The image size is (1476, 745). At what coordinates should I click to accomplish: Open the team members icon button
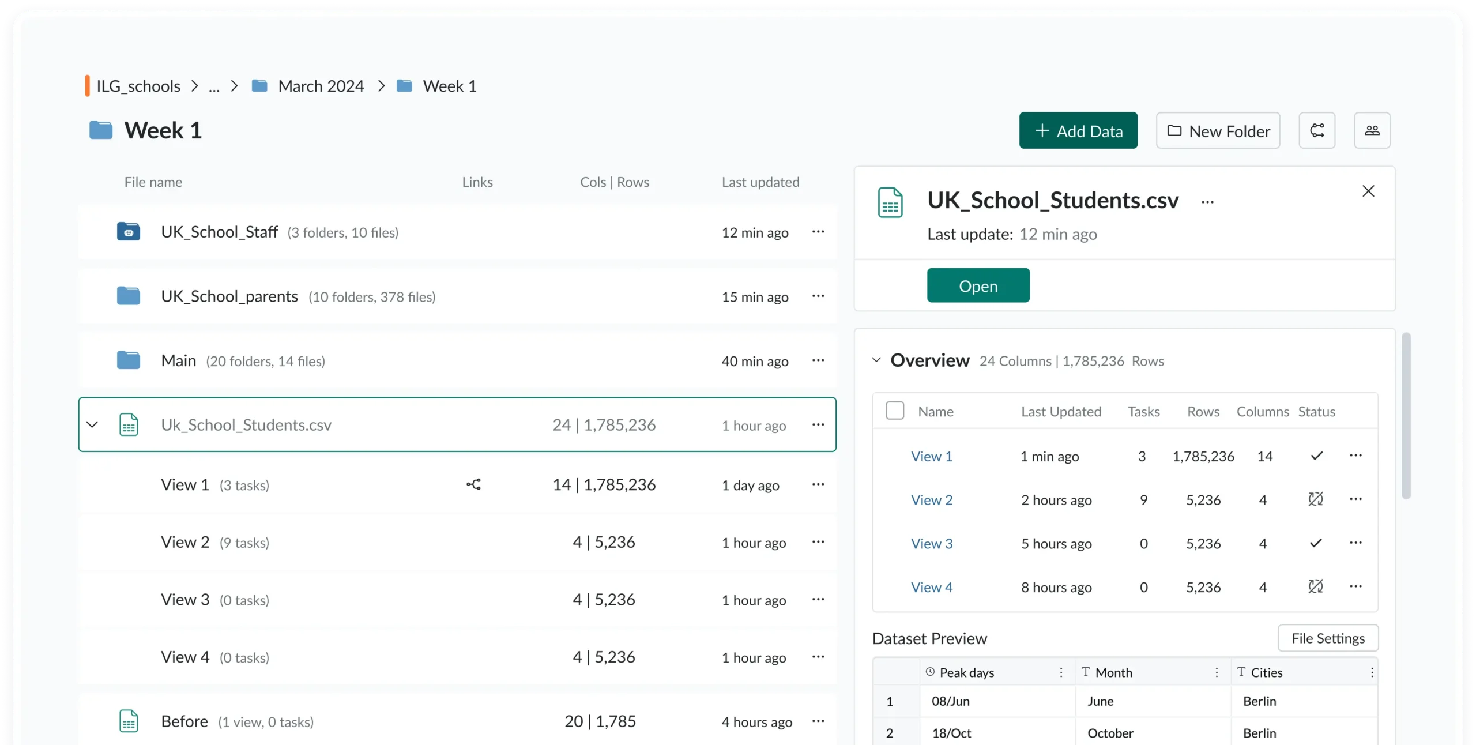tap(1372, 131)
